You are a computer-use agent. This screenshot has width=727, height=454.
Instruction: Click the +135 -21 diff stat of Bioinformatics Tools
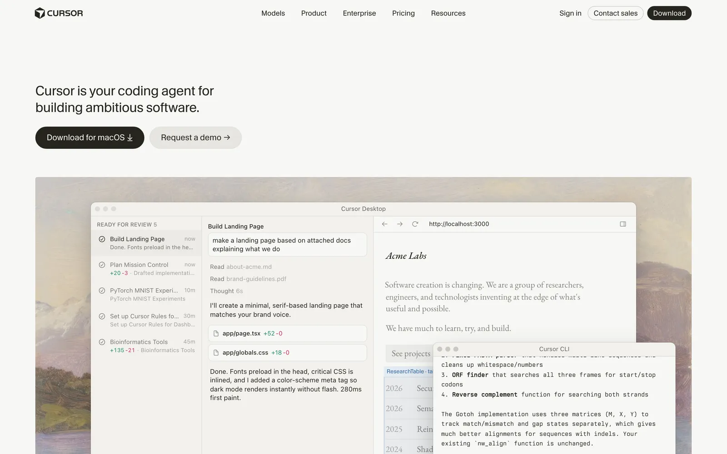coord(123,350)
